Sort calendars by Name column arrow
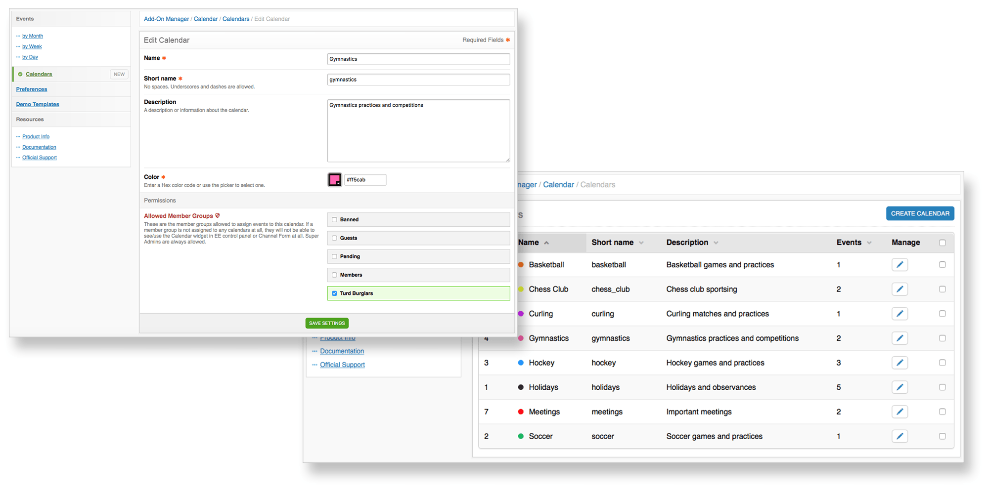The image size is (989, 494). pos(546,243)
